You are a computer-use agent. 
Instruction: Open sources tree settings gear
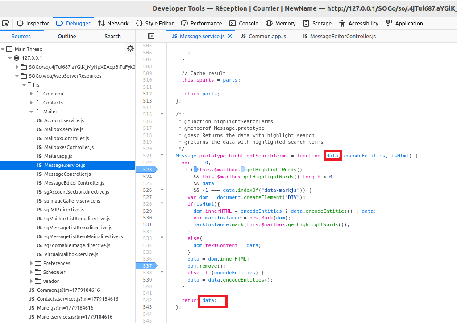pyautogui.click(x=130, y=48)
